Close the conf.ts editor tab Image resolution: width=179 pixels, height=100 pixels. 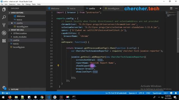100,9
